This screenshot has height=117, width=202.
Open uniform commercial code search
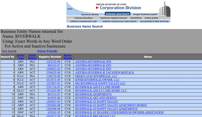pos(119,21)
